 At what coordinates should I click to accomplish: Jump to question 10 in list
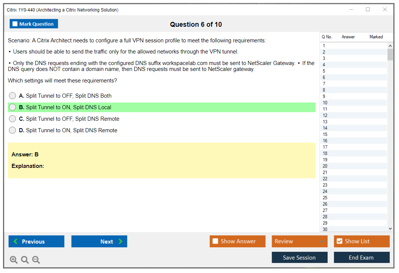(x=325, y=103)
